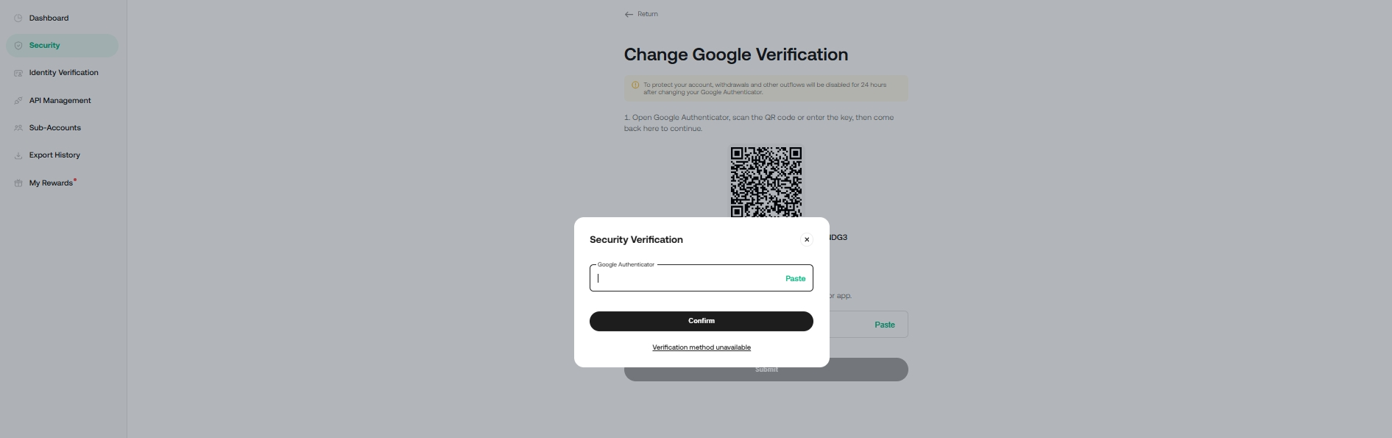Click the QR code image
The height and width of the screenshot is (438, 1392).
pyautogui.click(x=766, y=181)
